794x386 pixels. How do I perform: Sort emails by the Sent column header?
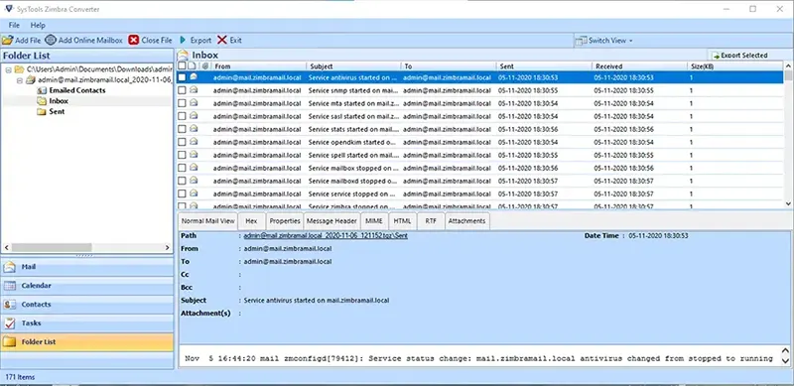tap(544, 66)
